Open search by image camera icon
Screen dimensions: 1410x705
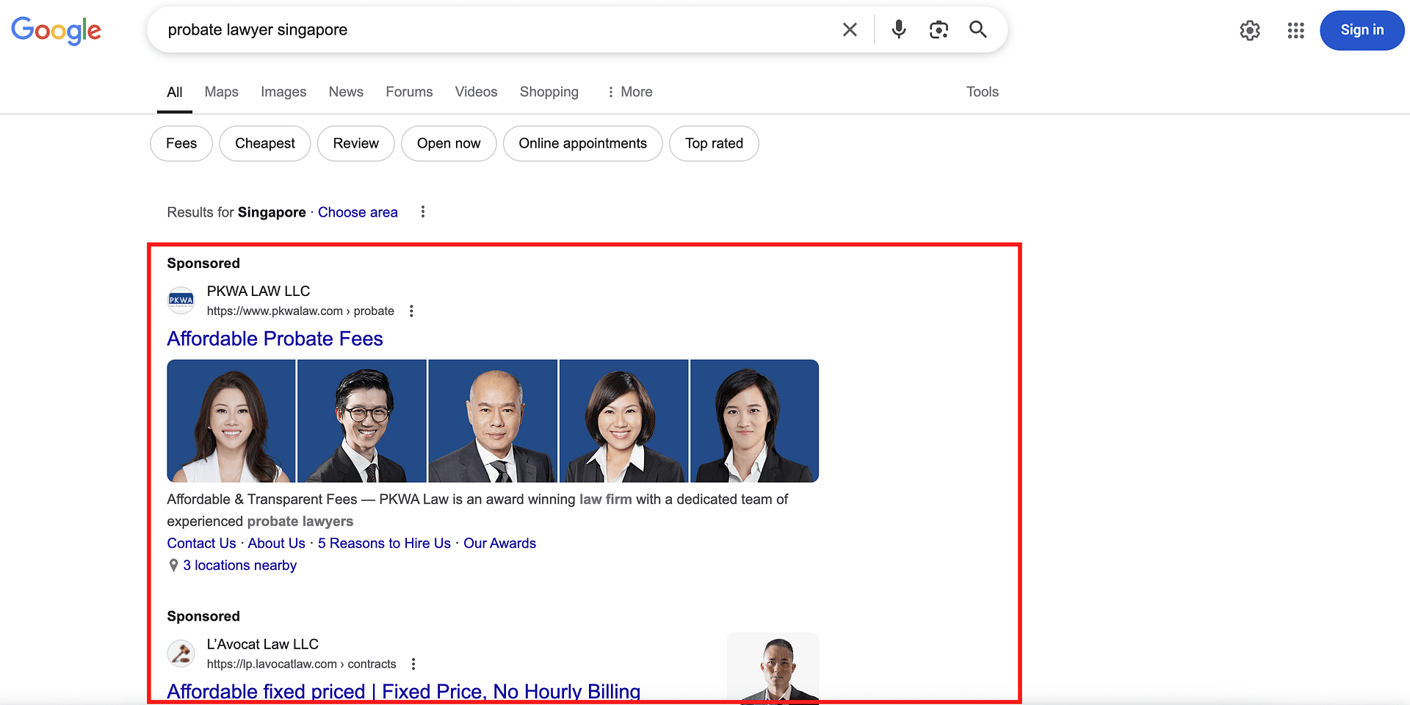tap(939, 29)
